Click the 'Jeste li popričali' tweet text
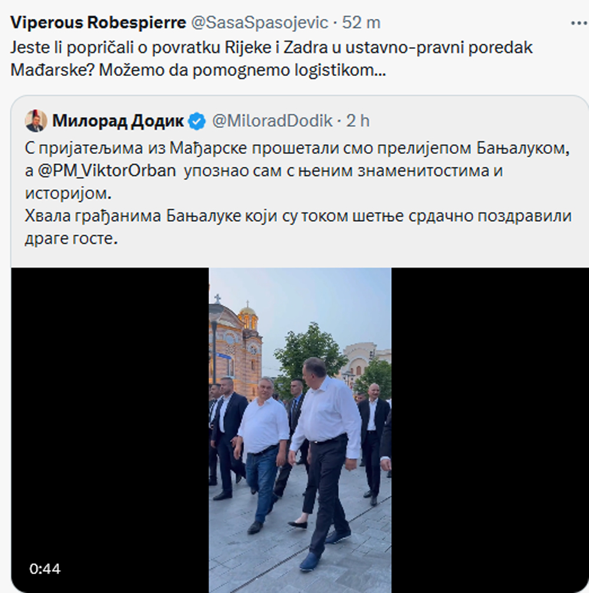The image size is (589, 593). tap(272, 58)
